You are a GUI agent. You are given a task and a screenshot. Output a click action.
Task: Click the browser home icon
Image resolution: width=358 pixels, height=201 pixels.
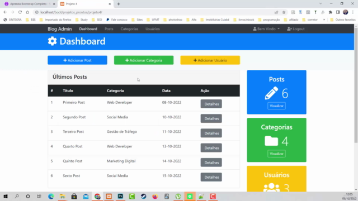27,12
